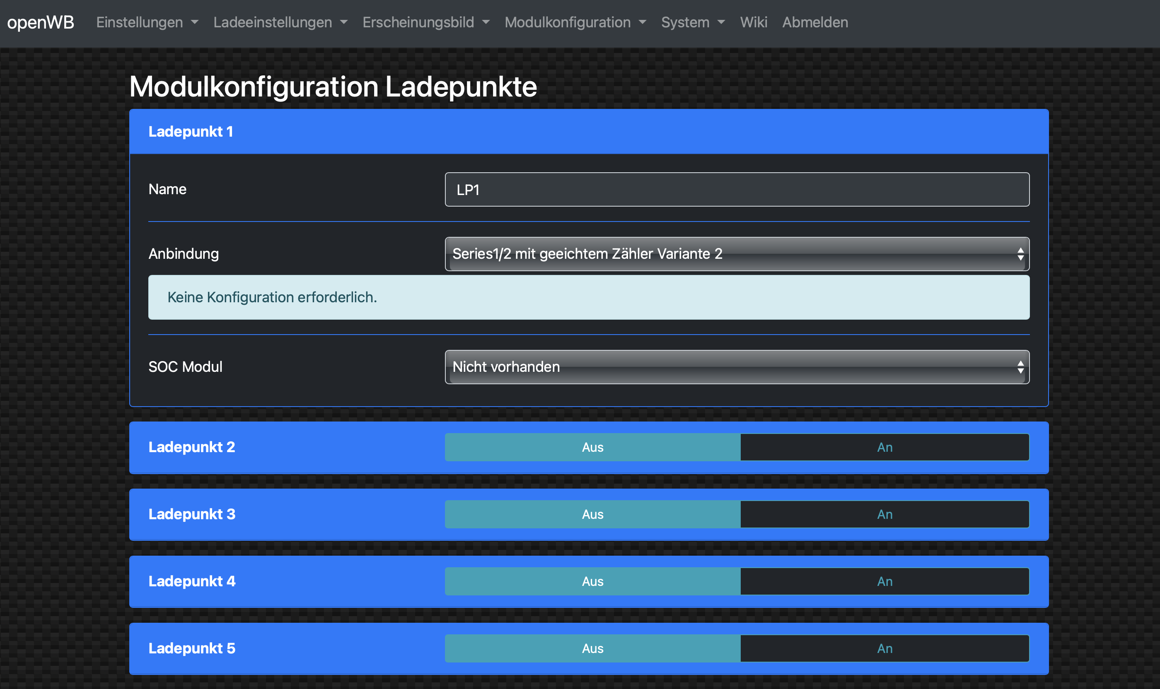The width and height of the screenshot is (1160, 689).
Task: Open the Modulkonfiguration dropdown
Action: [x=575, y=22]
